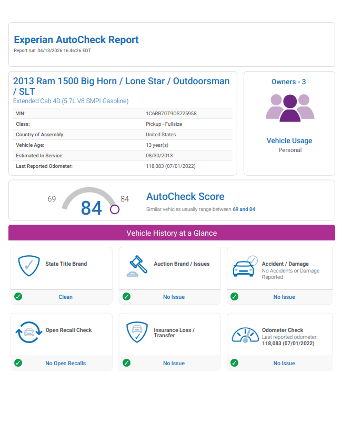This screenshot has height=443, width=342.
Task: Open the Experian AutoCheck Report title
Action: click(x=76, y=40)
